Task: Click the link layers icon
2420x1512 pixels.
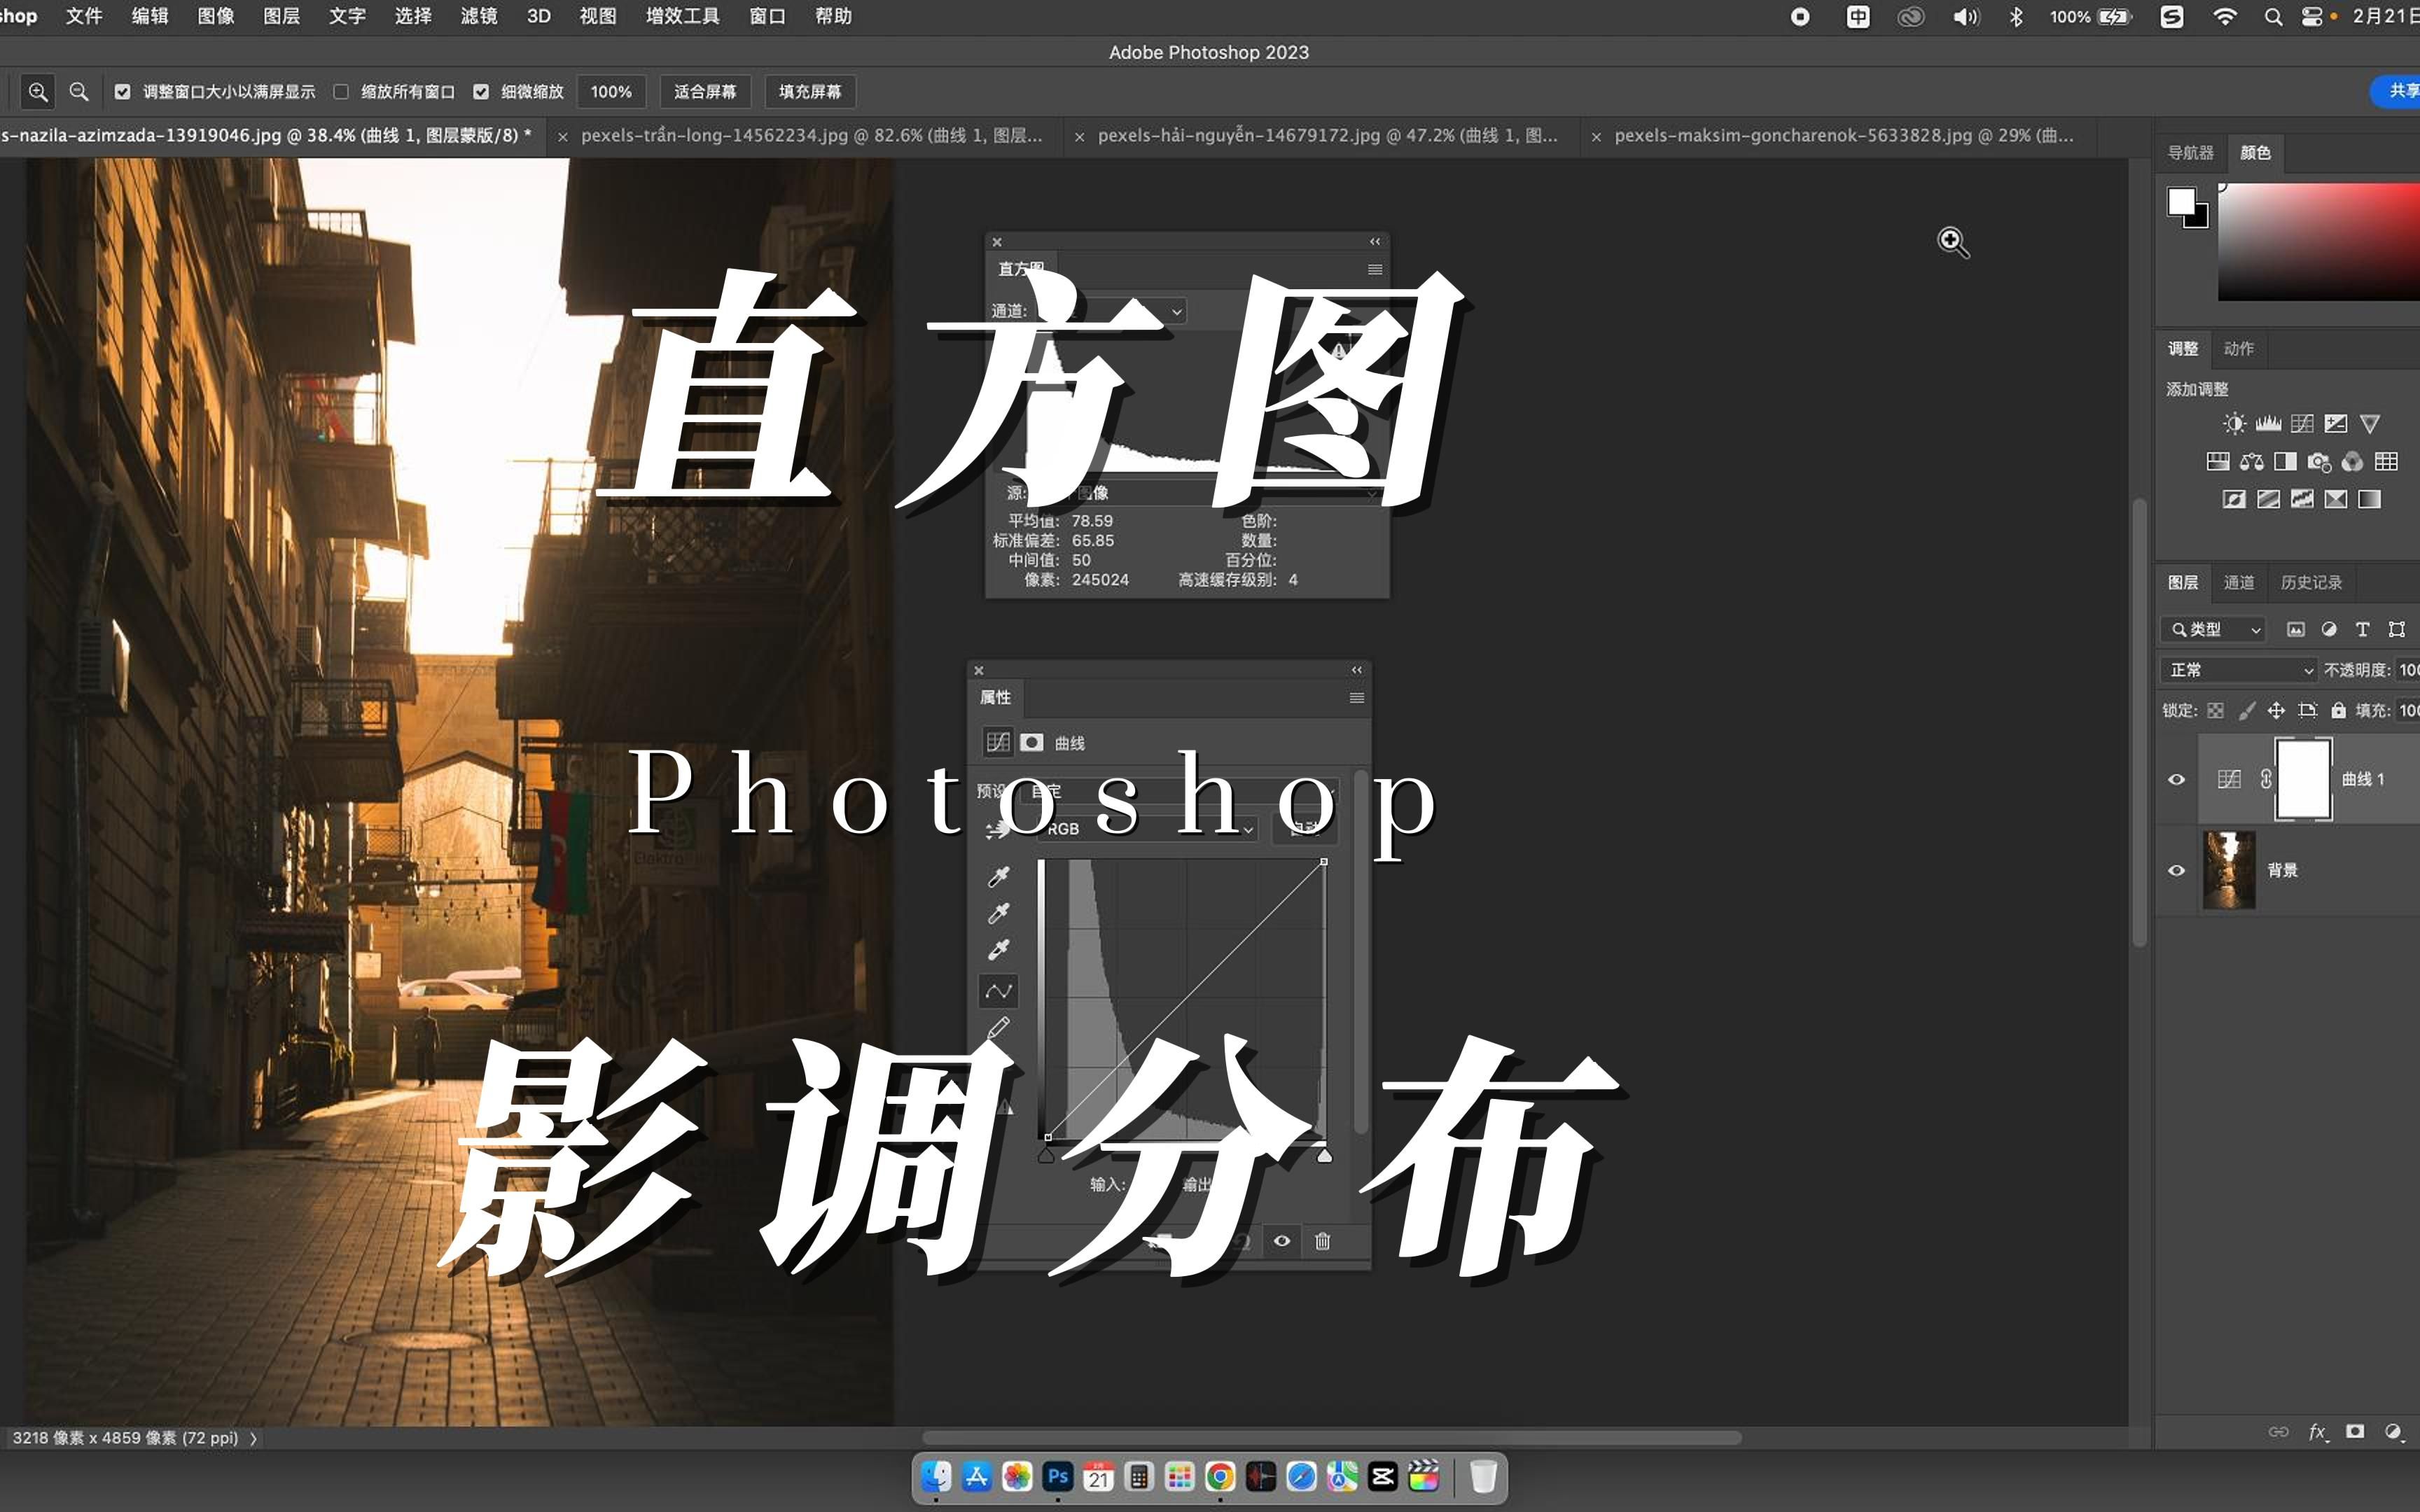Action: pyautogui.click(x=2279, y=1432)
